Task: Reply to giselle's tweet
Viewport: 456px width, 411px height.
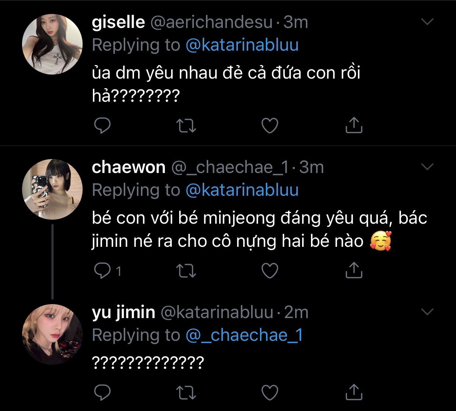Action: [x=102, y=126]
